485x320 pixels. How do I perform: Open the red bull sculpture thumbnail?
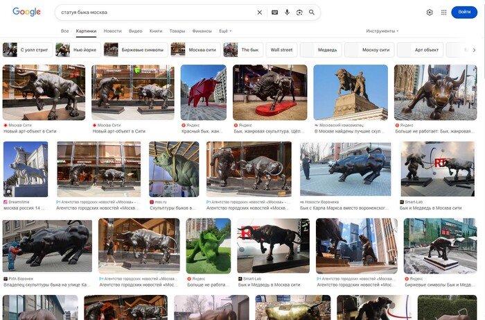pos(203,92)
